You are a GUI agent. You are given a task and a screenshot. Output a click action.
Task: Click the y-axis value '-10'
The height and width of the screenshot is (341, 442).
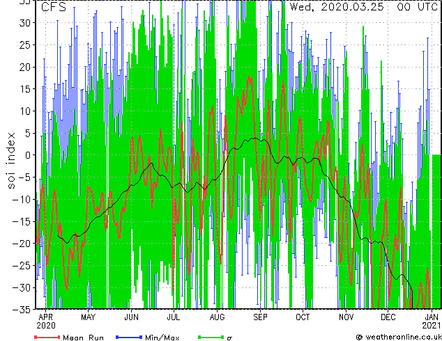click(x=22, y=200)
